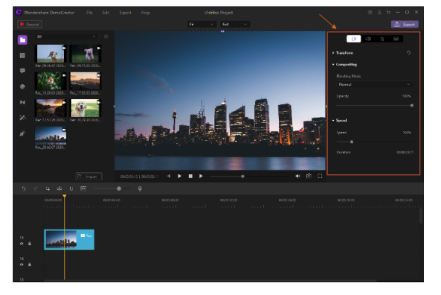Select the city skyline thumbnail in library
The width and height of the screenshot is (441, 295).
click(51, 136)
